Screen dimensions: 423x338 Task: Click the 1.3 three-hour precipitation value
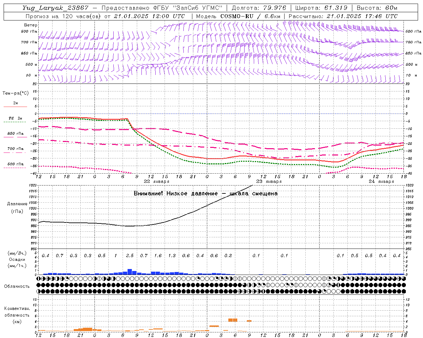click(x=172, y=256)
